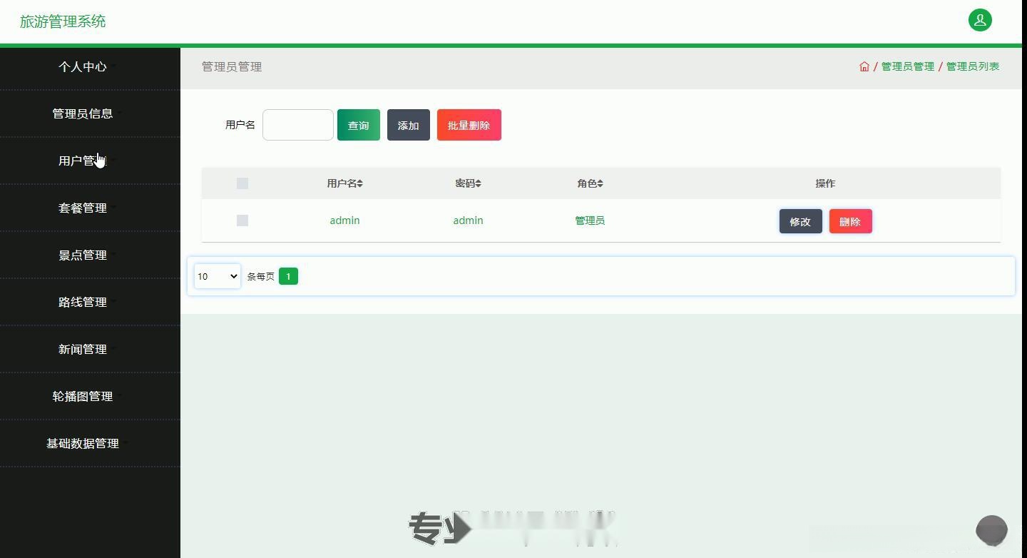Click the 操作 column header
This screenshot has height=558, width=1027.
click(825, 183)
